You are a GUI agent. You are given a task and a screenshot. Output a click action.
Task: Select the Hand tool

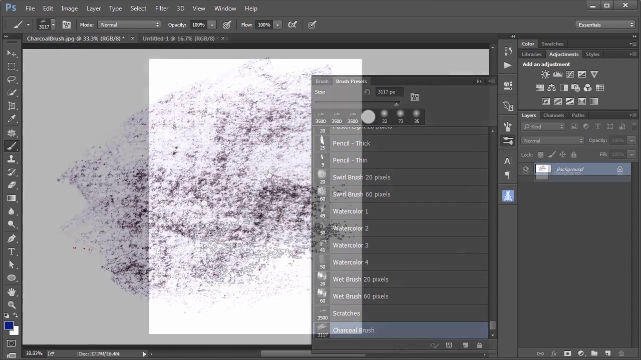[x=12, y=291]
